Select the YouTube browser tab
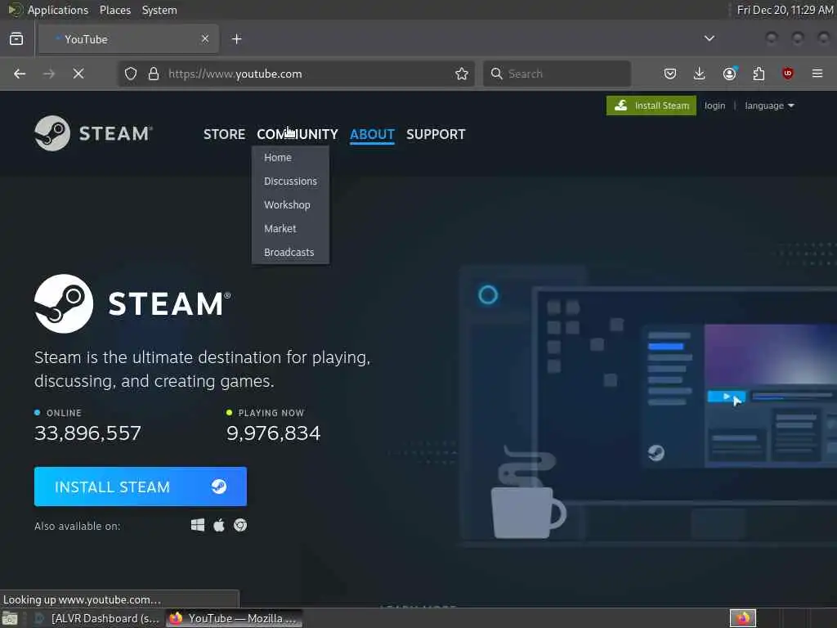 (x=128, y=39)
